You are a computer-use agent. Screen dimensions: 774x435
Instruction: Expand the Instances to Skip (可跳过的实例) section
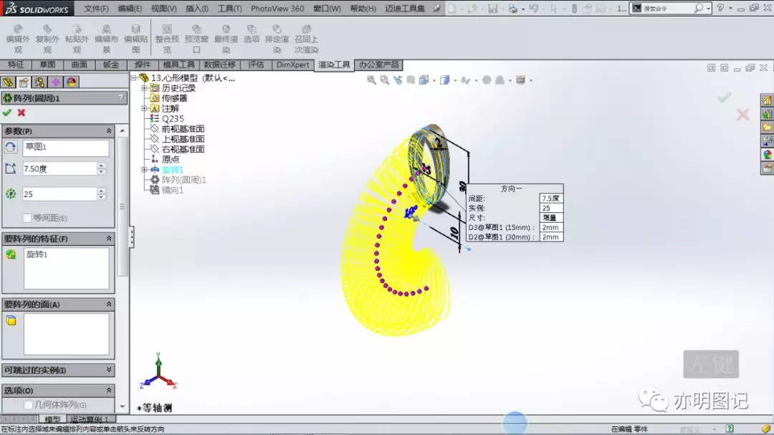[109, 370]
